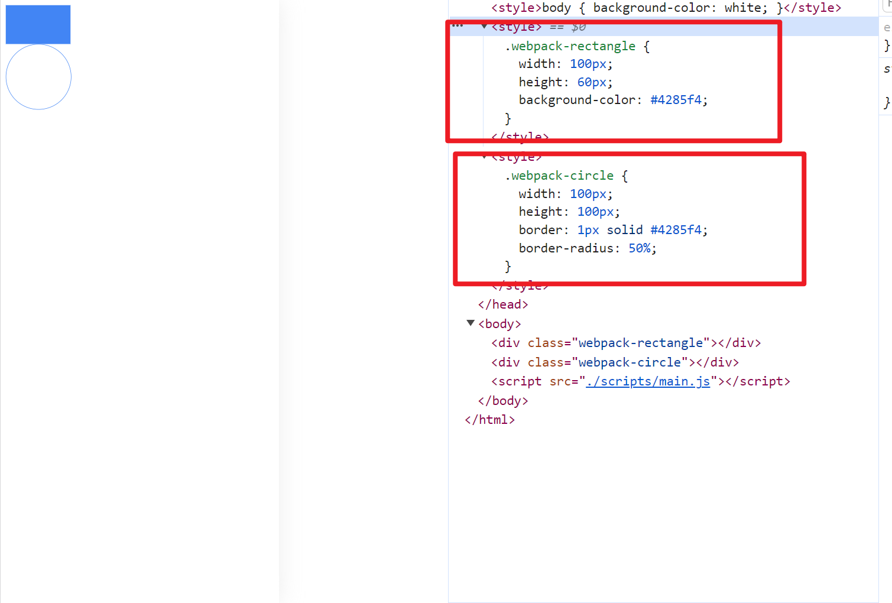Click the .webpack-circle selector text
The image size is (892, 603).
pos(559,176)
